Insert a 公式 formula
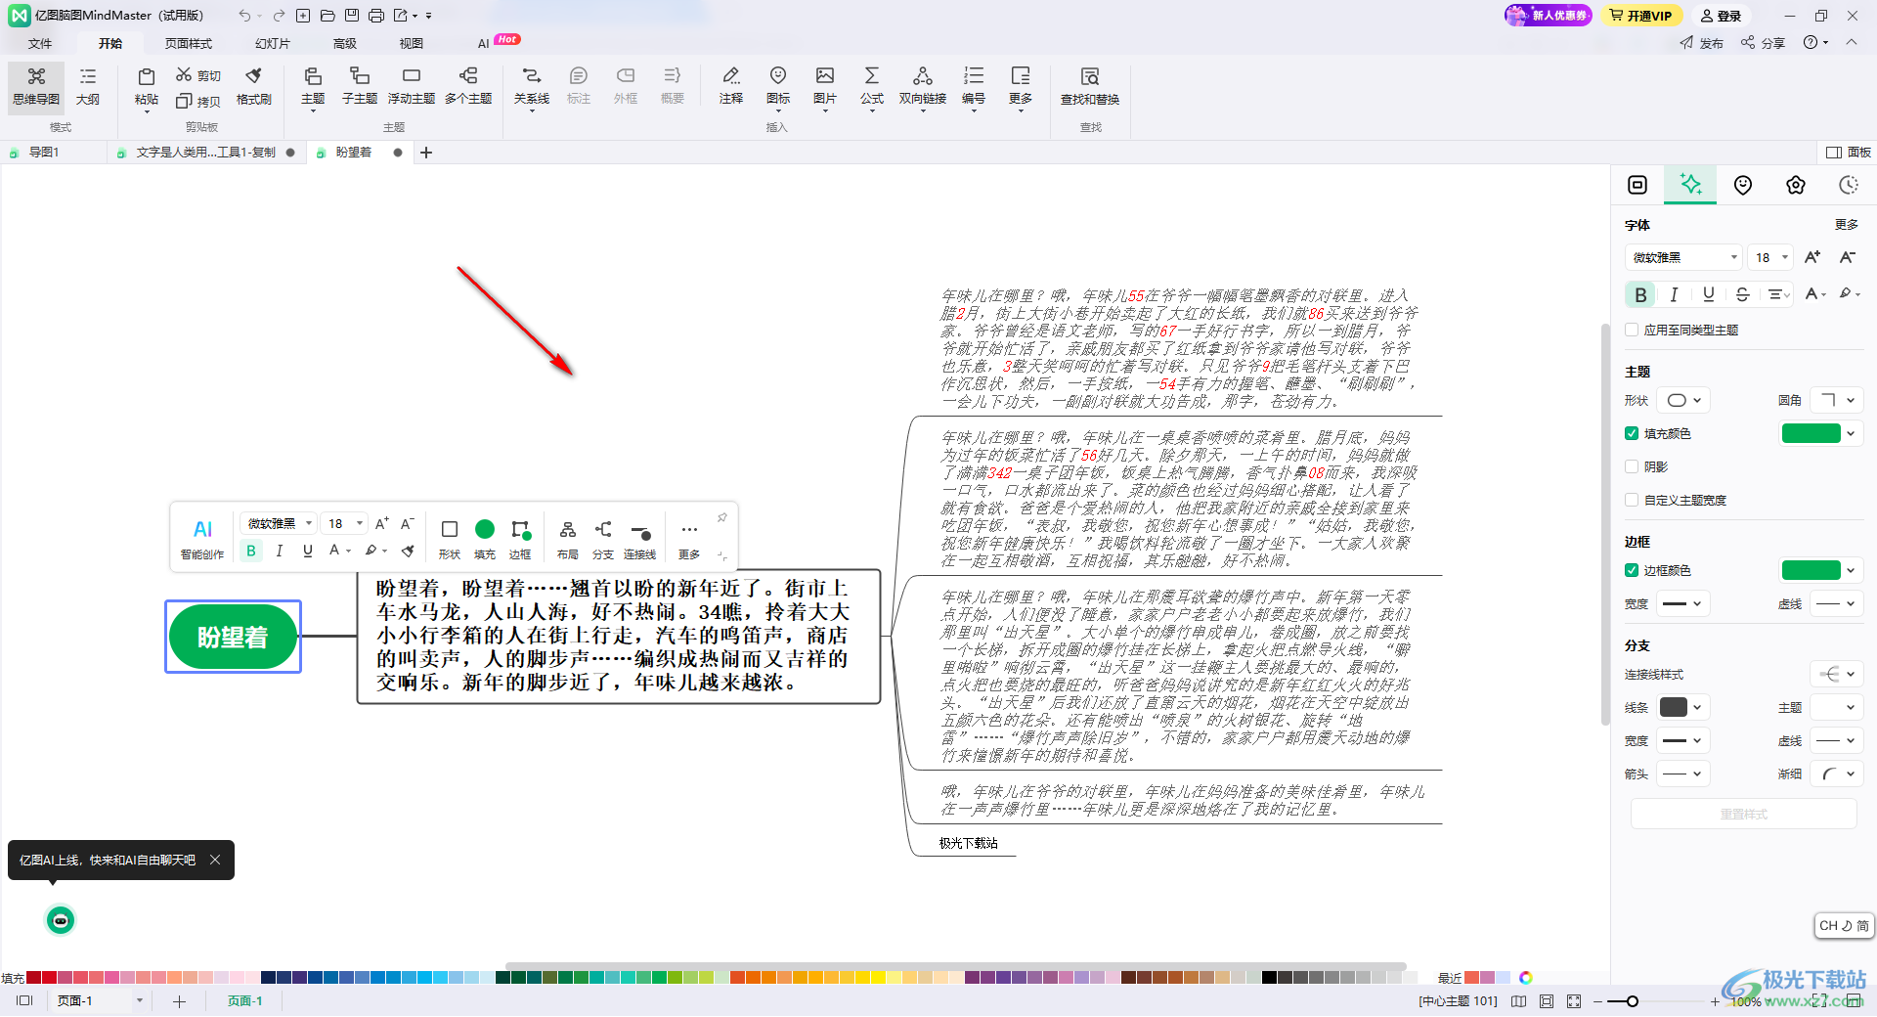Image resolution: width=1877 pixels, height=1017 pixels. pos(872,87)
